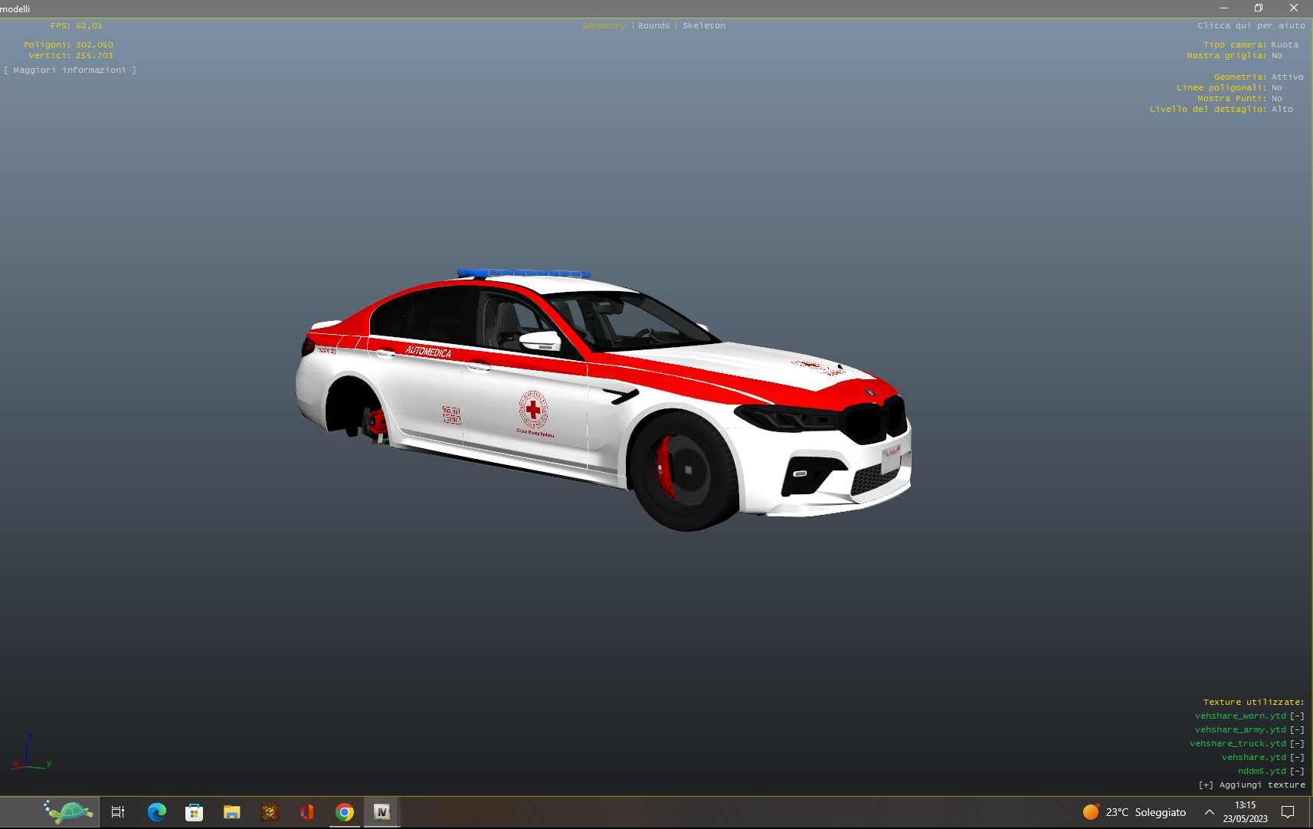Open the notification center icon
The width and height of the screenshot is (1313, 829).
point(1288,812)
